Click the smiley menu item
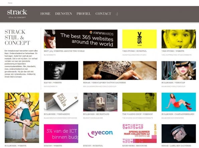 117,14
